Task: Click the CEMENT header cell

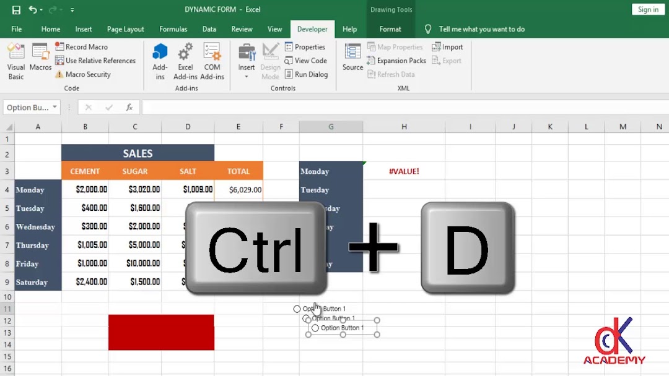Action: pyautogui.click(x=85, y=171)
